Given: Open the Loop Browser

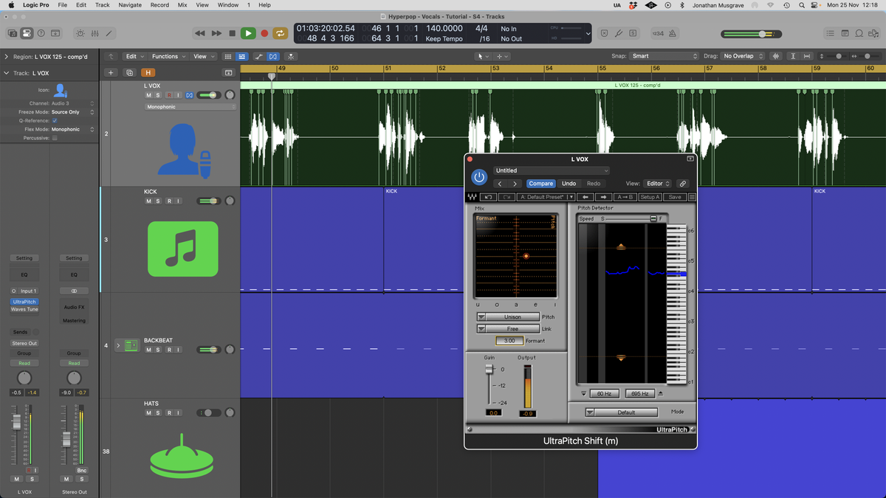Looking at the screenshot, I should [x=860, y=33].
